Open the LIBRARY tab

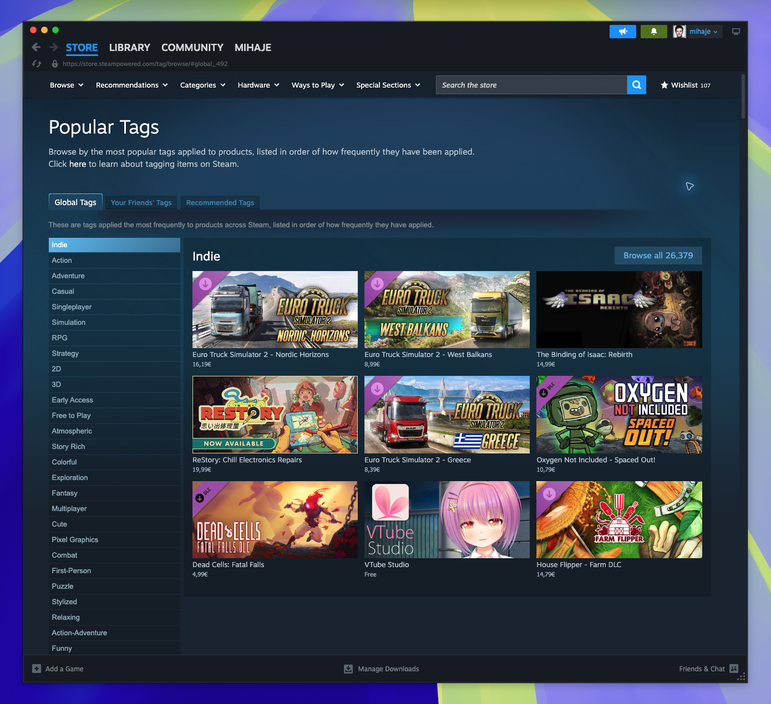coord(129,48)
